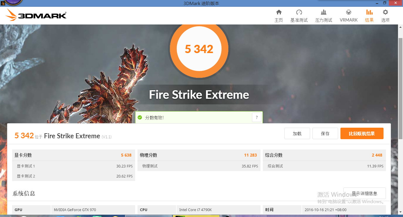Open the 选项 options tab
Screen dimensions: 403x217
coord(385,16)
